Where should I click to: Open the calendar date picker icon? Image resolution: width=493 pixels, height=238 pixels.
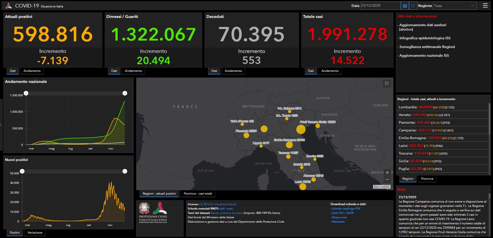click(x=405, y=6)
